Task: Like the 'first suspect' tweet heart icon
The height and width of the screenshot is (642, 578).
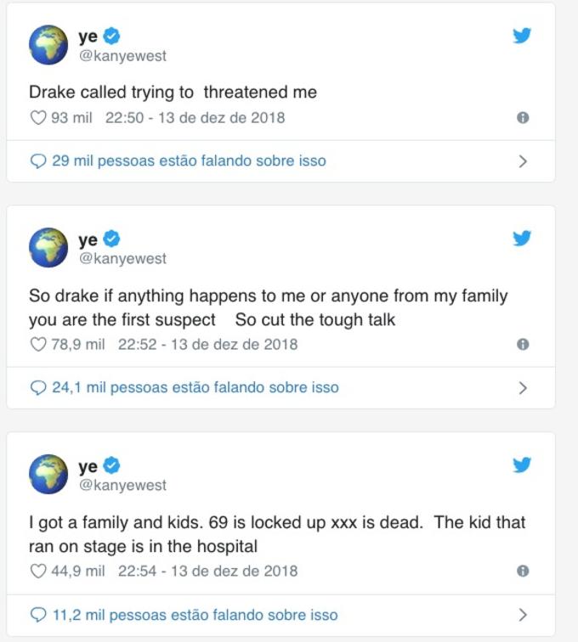Action: pyautogui.click(x=38, y=345)
